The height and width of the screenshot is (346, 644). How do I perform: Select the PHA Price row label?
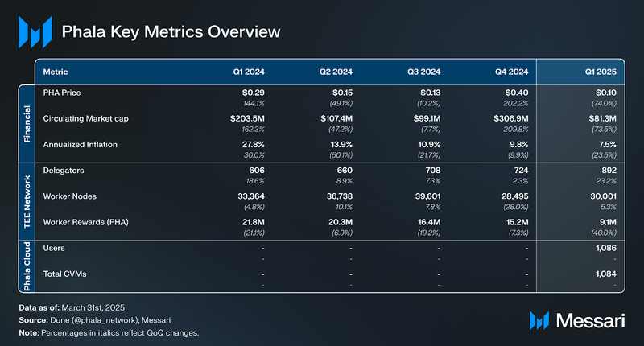[63, 93]
